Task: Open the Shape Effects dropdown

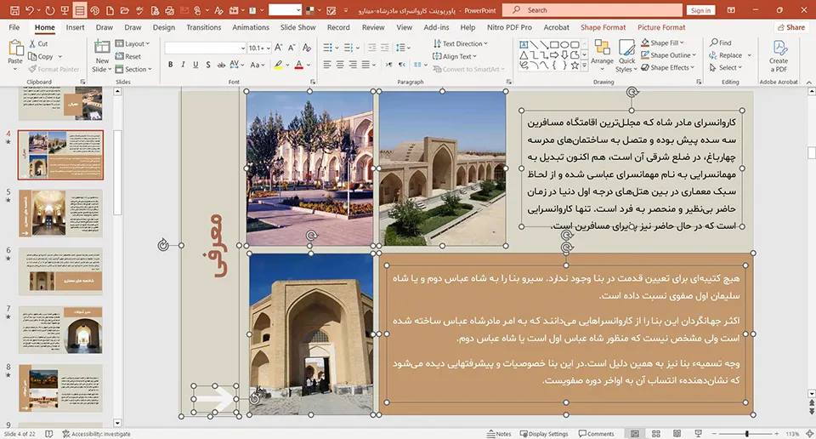Action: [668, 67]
